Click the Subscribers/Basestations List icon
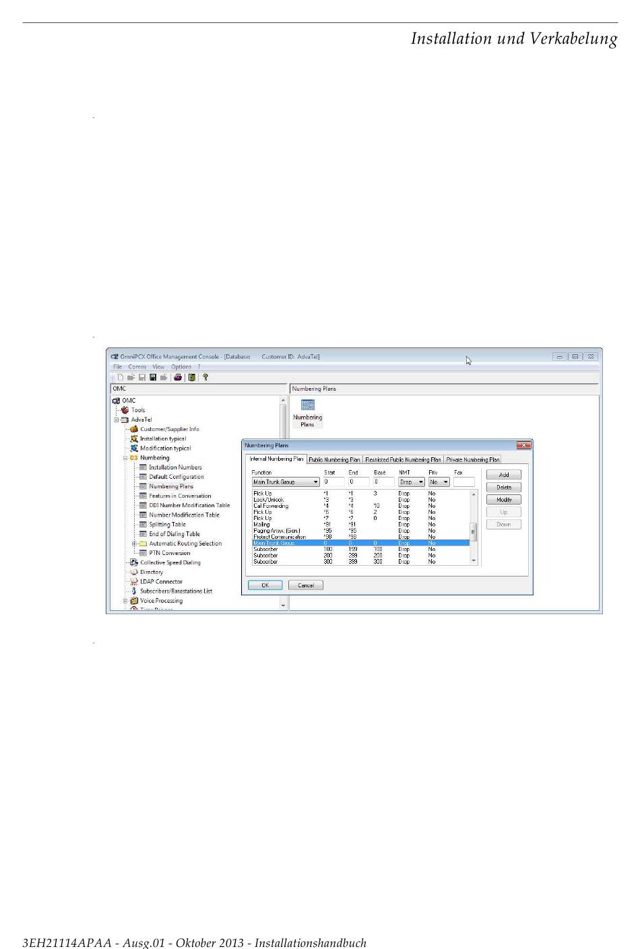Viewport: 640px width, 949px height. click(x=134, y=591)
